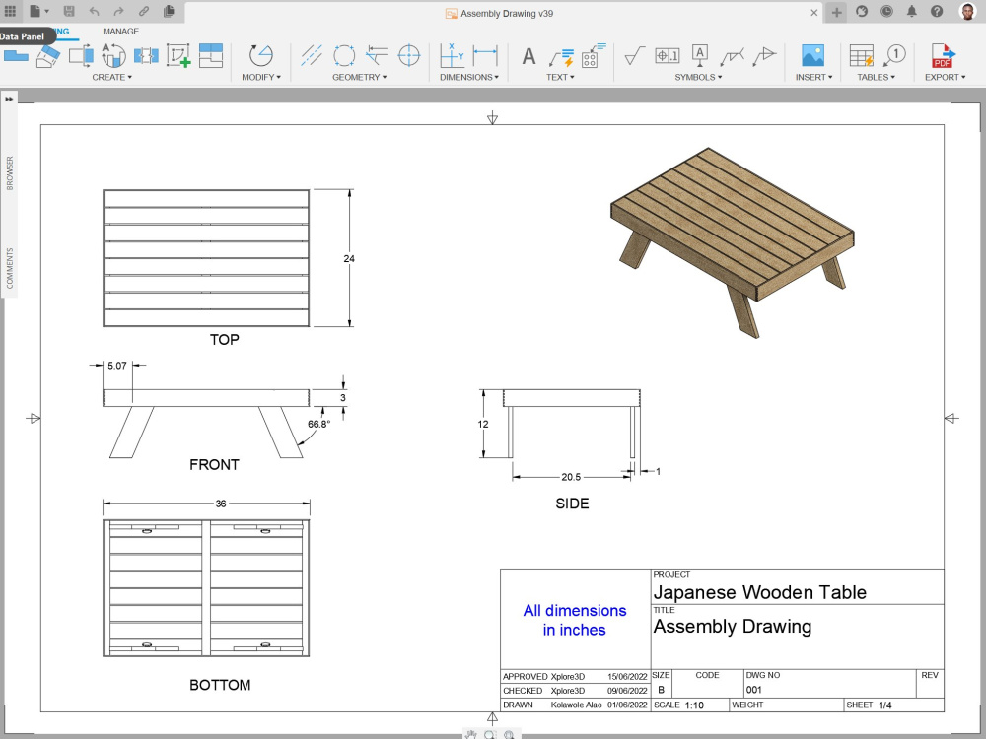Select the Datum Identifier tool
Screen dimensions: 986x739
(x=700, y=56)
